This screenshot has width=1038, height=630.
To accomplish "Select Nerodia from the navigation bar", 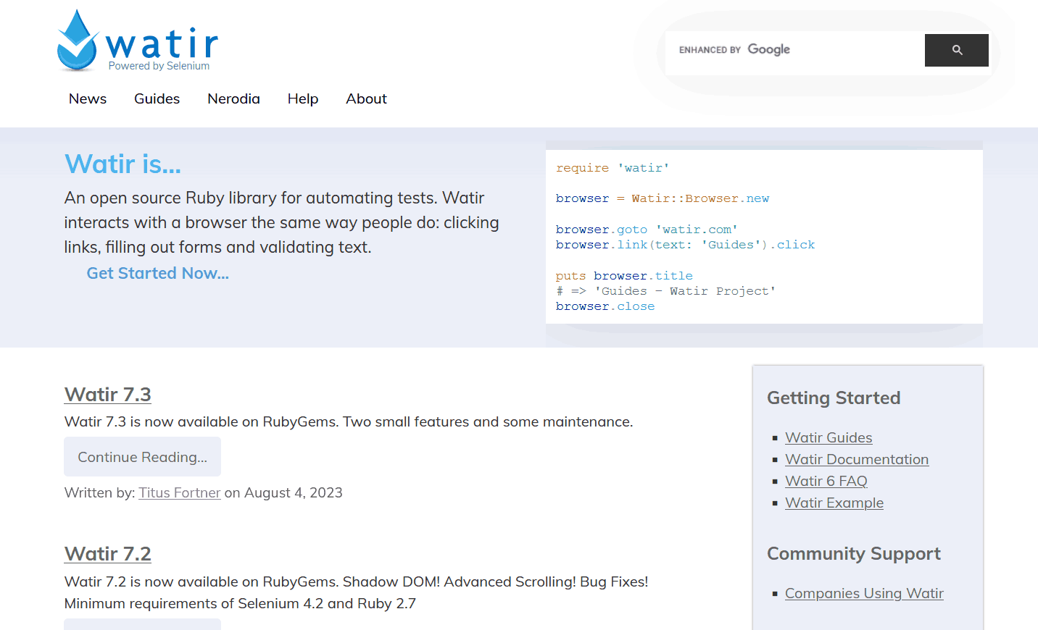I will [x=233, y=98].
